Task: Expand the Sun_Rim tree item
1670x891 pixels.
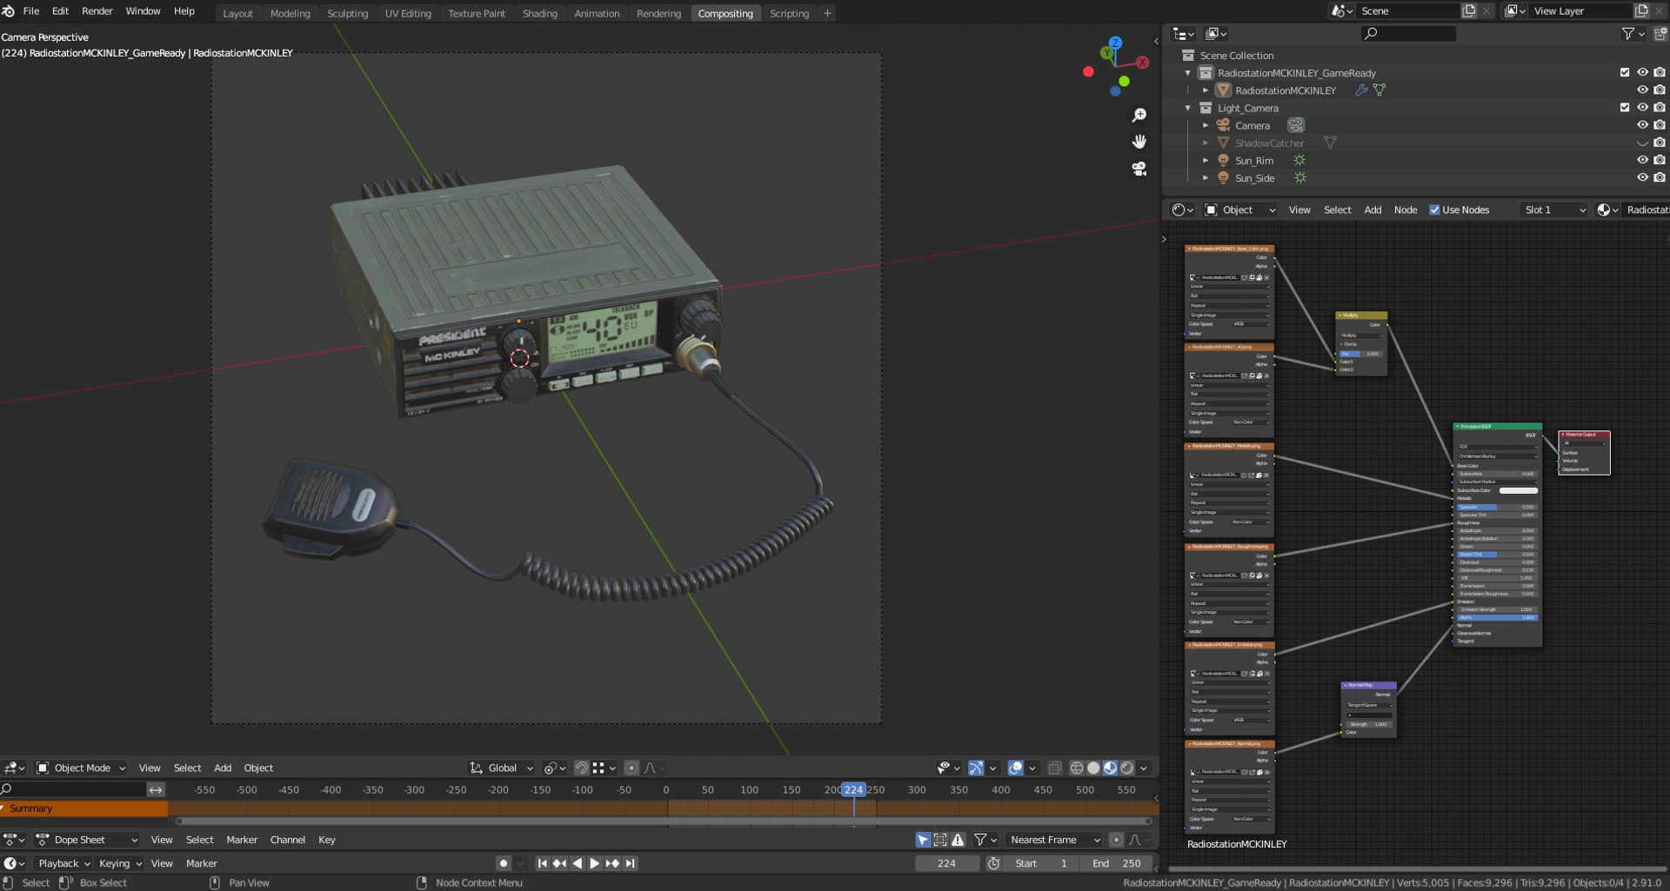Action: pyautogui.click(x=1206, y=161)
